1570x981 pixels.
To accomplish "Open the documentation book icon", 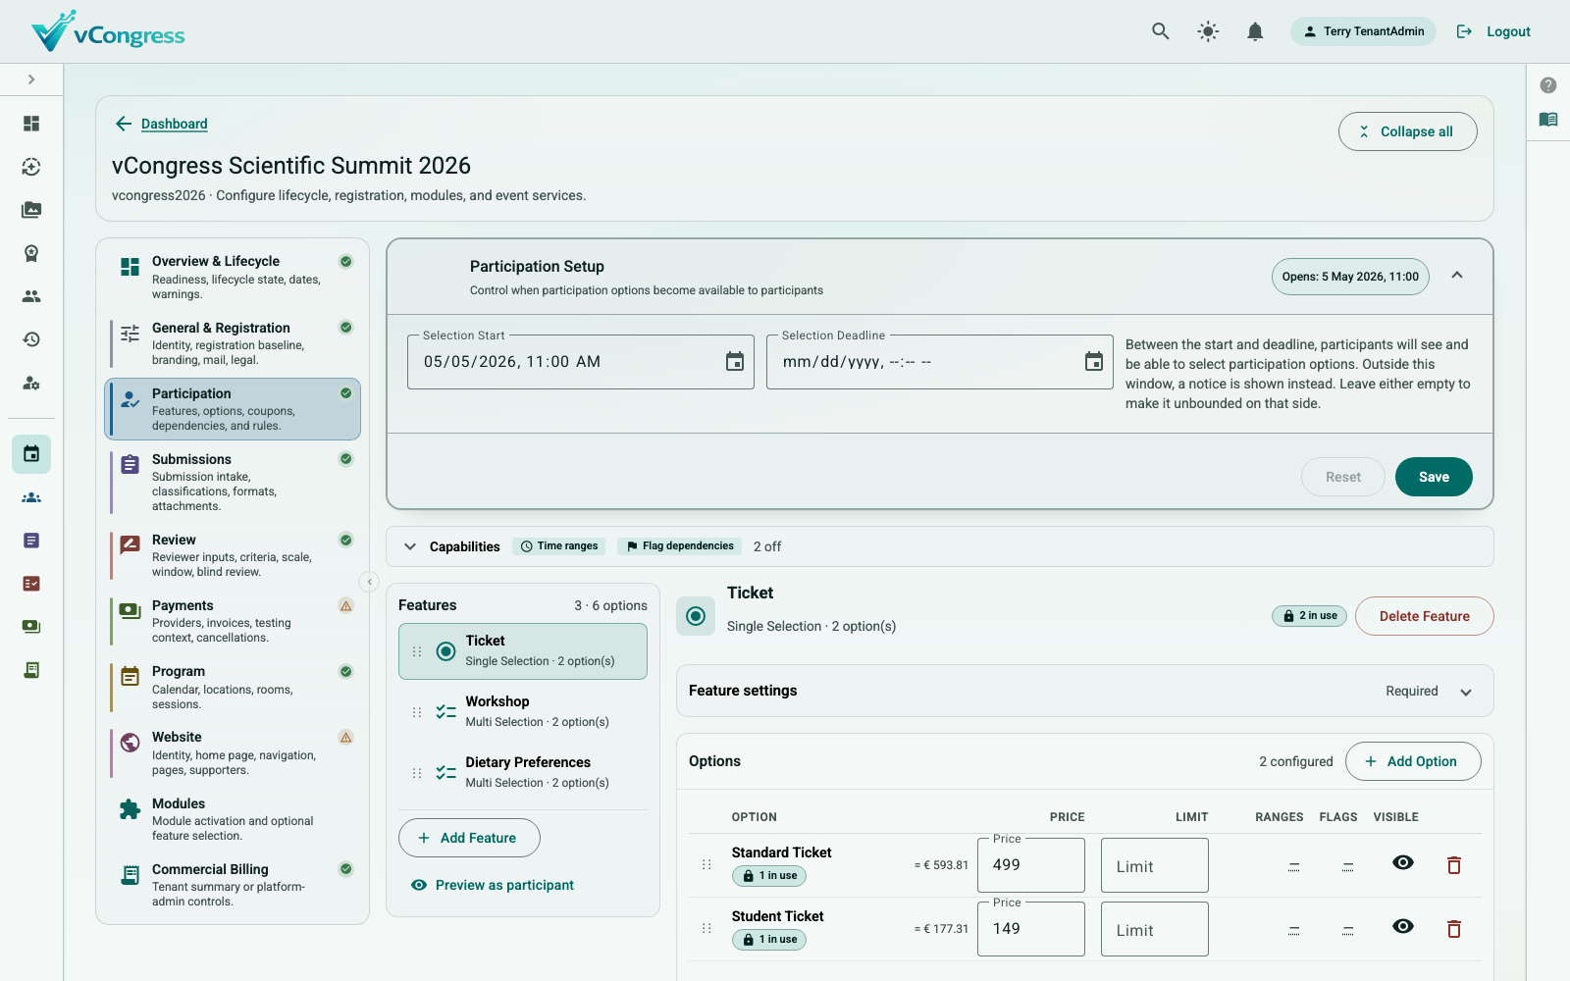I will click(1548, 120).
